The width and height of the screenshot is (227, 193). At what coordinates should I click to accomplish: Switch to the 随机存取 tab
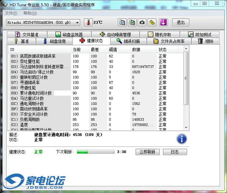[160, 34]
